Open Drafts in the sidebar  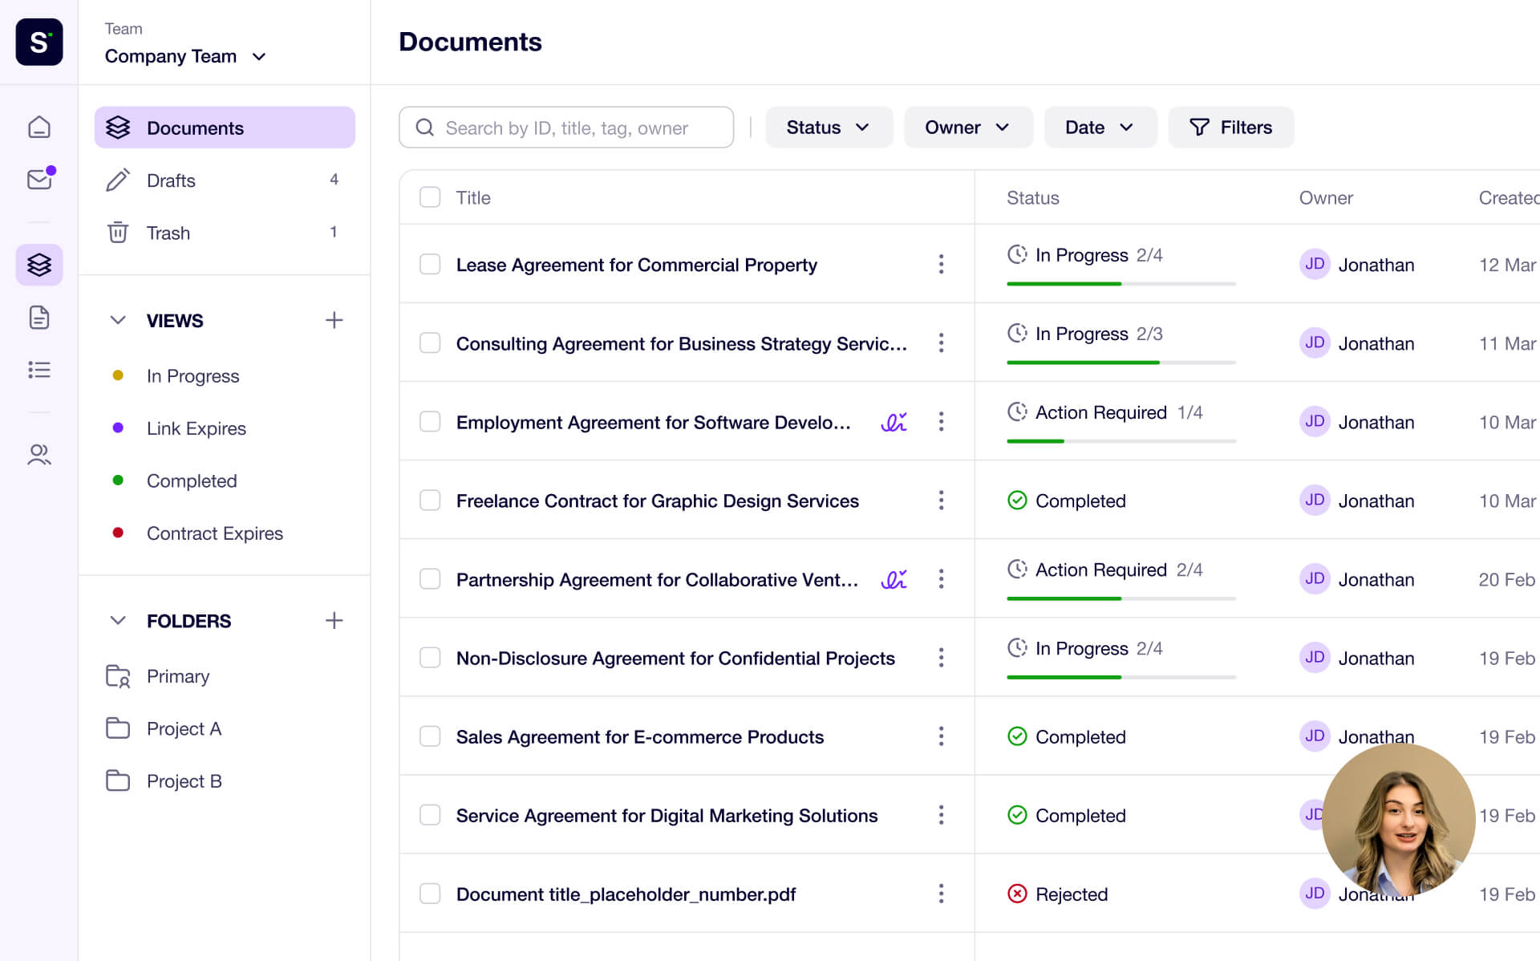(225, 180)
